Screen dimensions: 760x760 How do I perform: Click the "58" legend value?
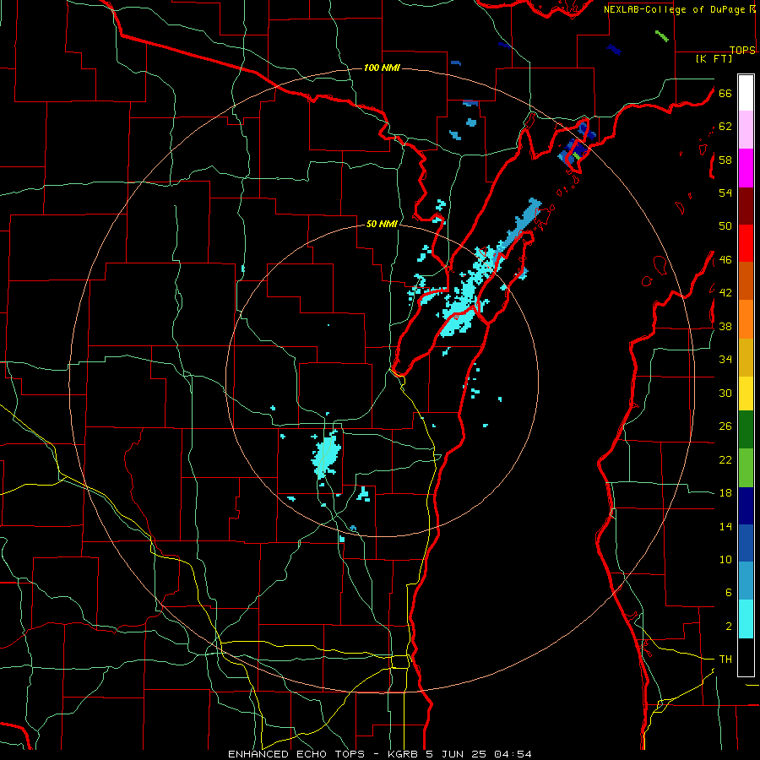(x=725, y=160)
